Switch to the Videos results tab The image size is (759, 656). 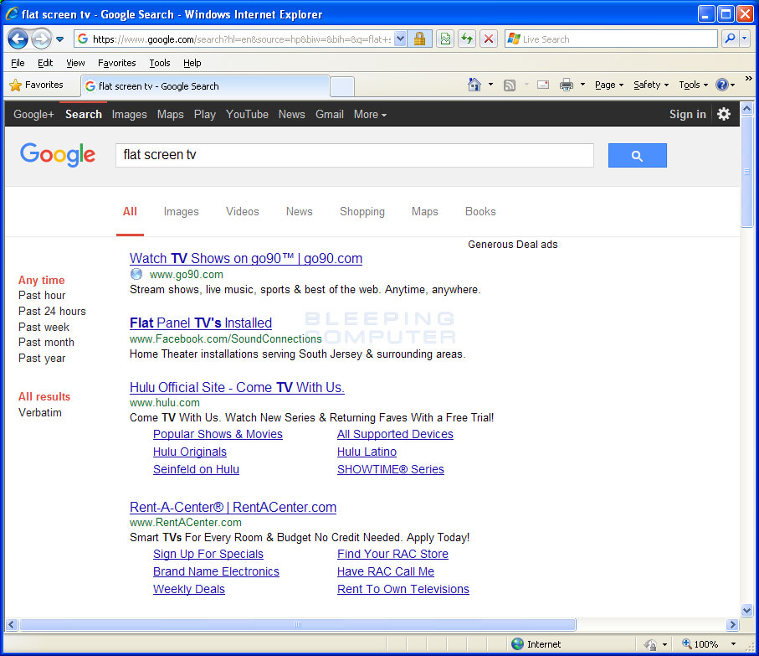point(243,212)
